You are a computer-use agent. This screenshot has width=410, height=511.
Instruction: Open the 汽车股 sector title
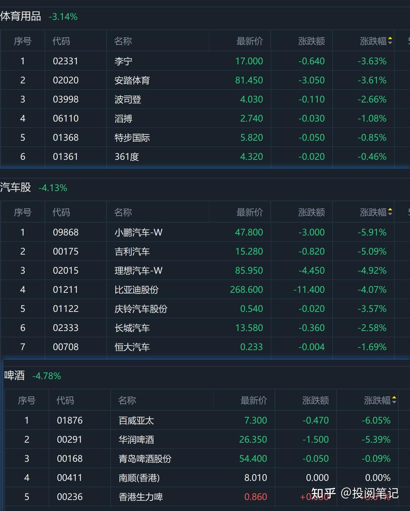click(15, 188)
